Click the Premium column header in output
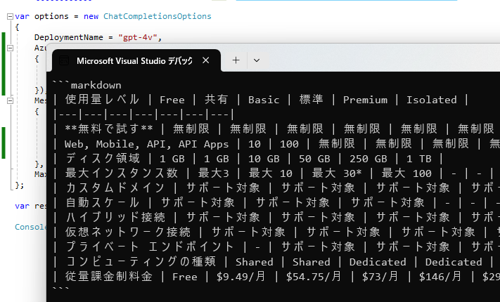 click(365, 100)
